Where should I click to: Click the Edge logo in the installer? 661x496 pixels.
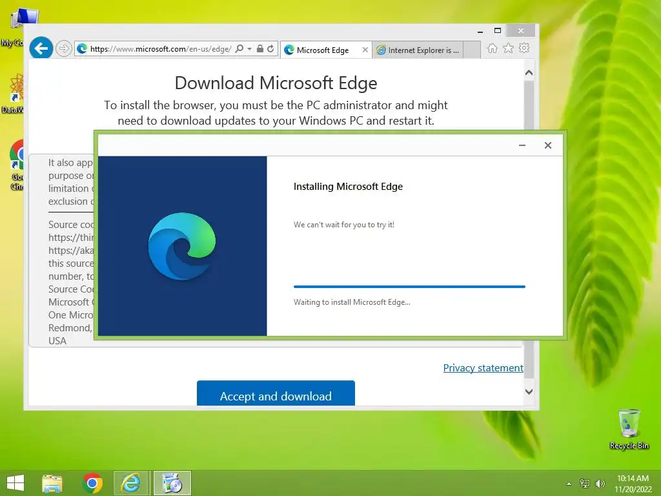coord(182,246)
